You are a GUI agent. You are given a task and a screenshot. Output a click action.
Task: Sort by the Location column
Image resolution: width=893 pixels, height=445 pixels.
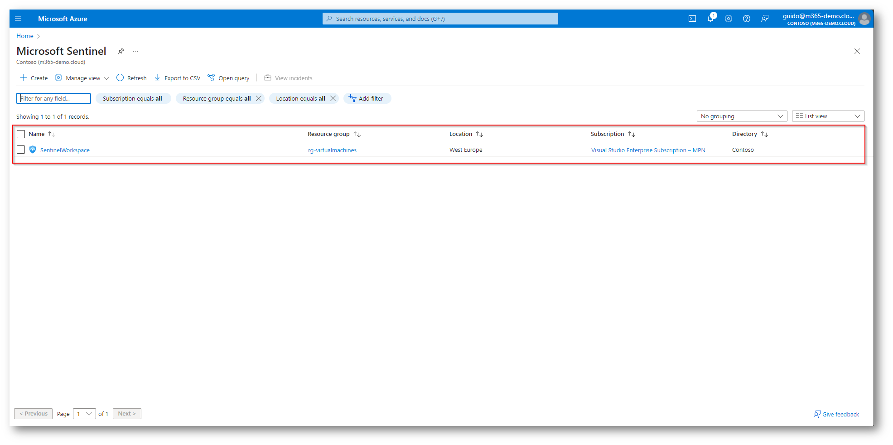pos(466,134)
